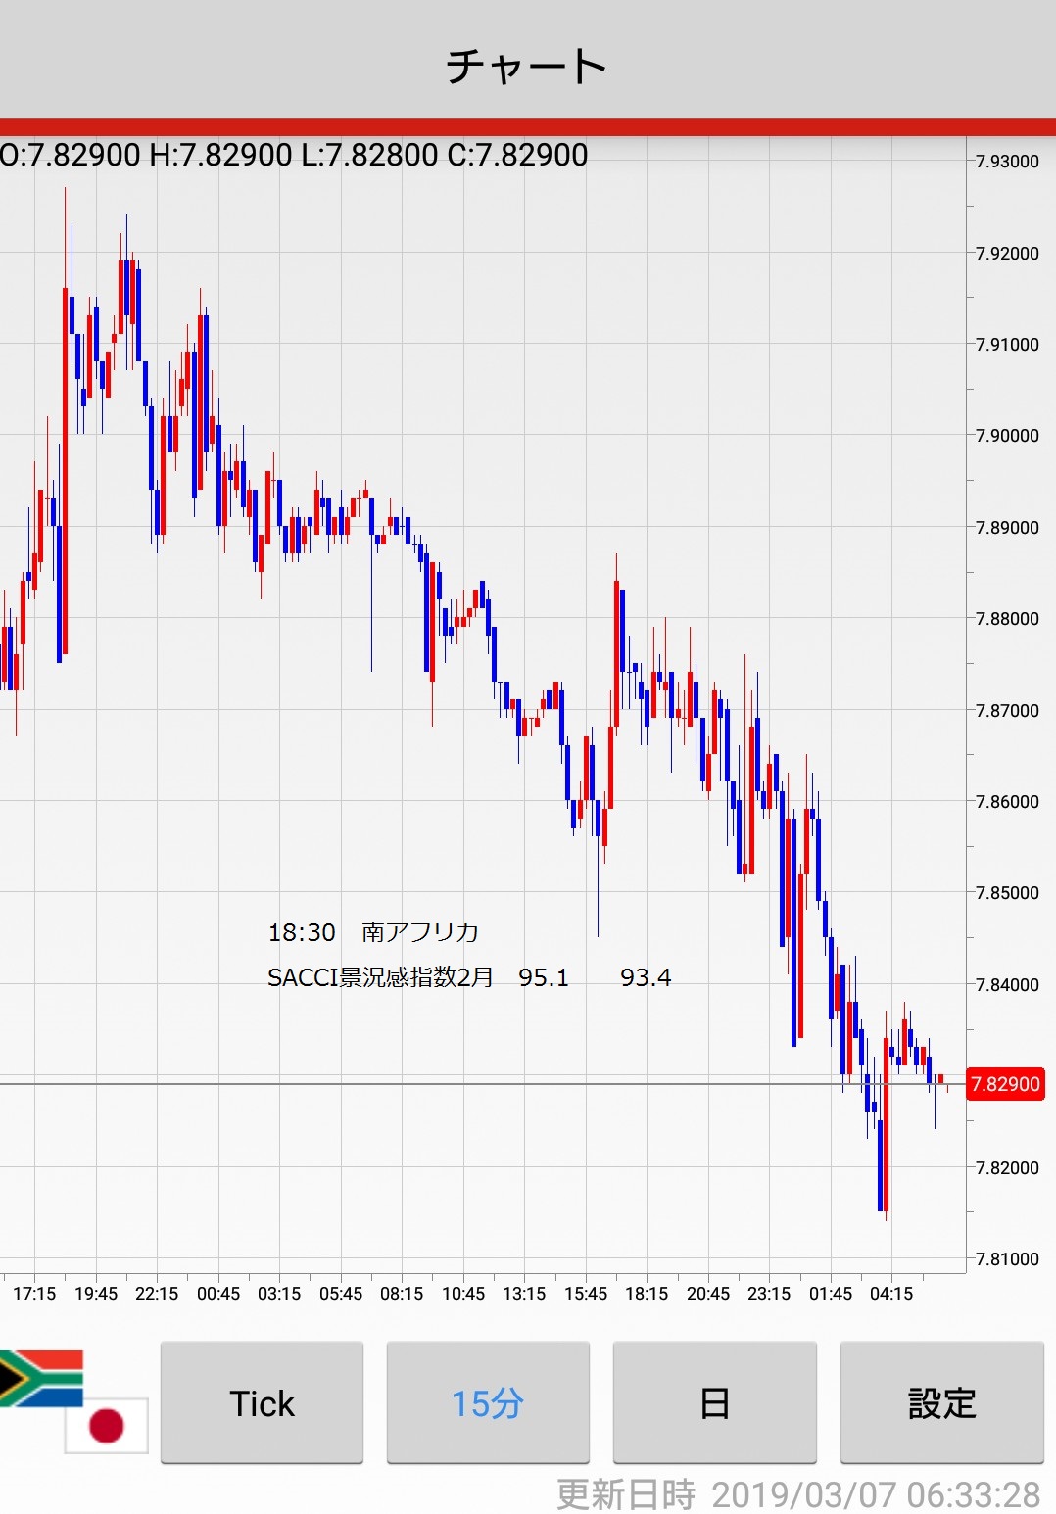1056x1514 pixels.
Task: Open the 設定 settings button
Action: (941, 1402)
